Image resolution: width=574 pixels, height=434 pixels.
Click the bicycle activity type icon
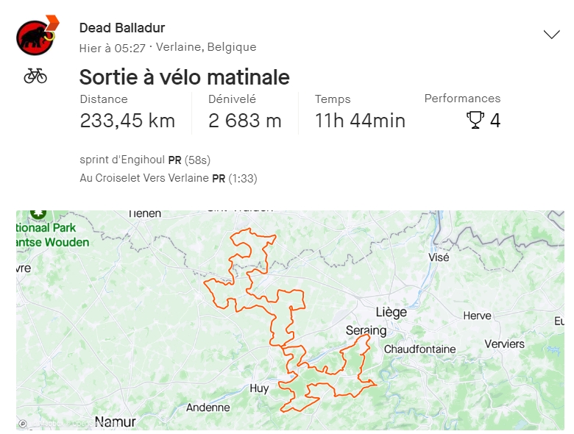tap(35, 76)
